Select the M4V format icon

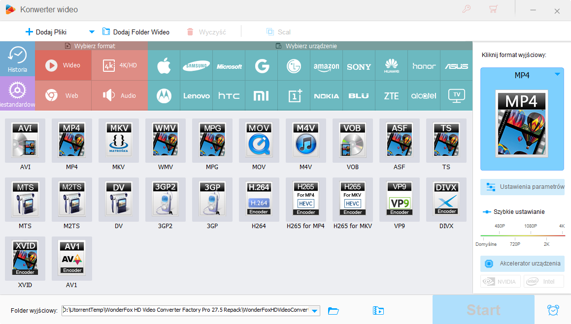pos(306,140)
